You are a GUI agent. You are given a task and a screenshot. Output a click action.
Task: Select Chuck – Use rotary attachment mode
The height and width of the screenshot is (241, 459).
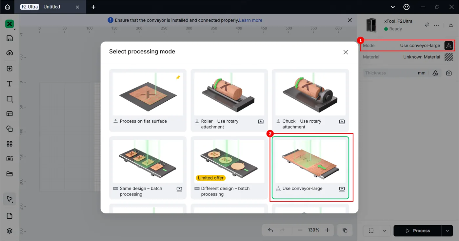click(310, 100)
